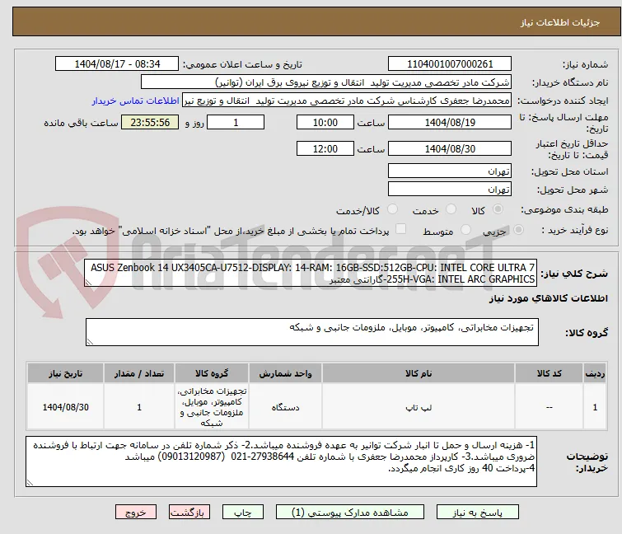Click the 'ساعت باقی مانده' label
Image resolution: width=622 pixels, height=534 pixels.
tap(81, 123)
